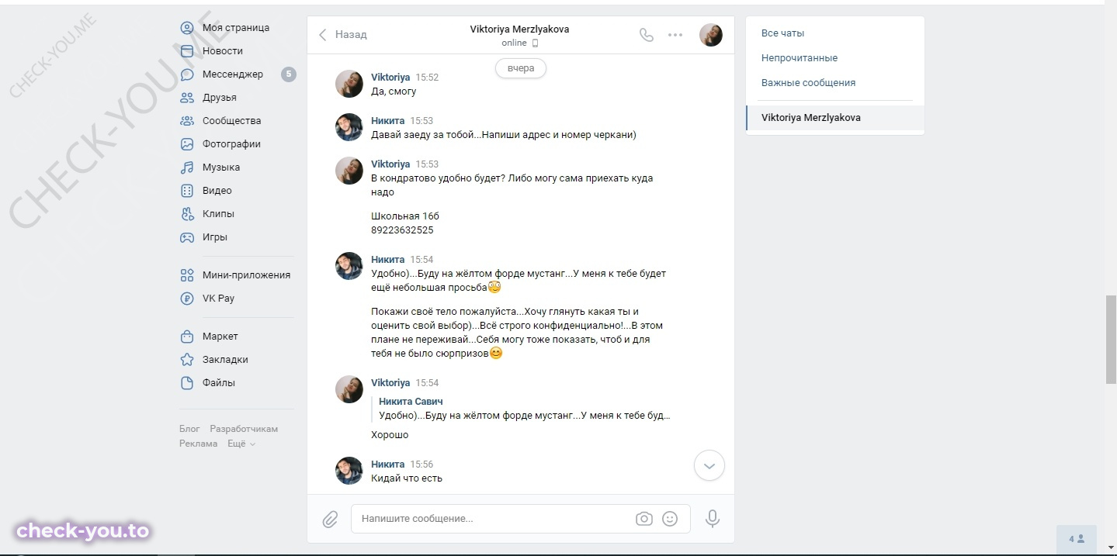This screenshot has height=556, width=1117.
Task: Click the microphone voice message icon
Action: pos(713,519)
